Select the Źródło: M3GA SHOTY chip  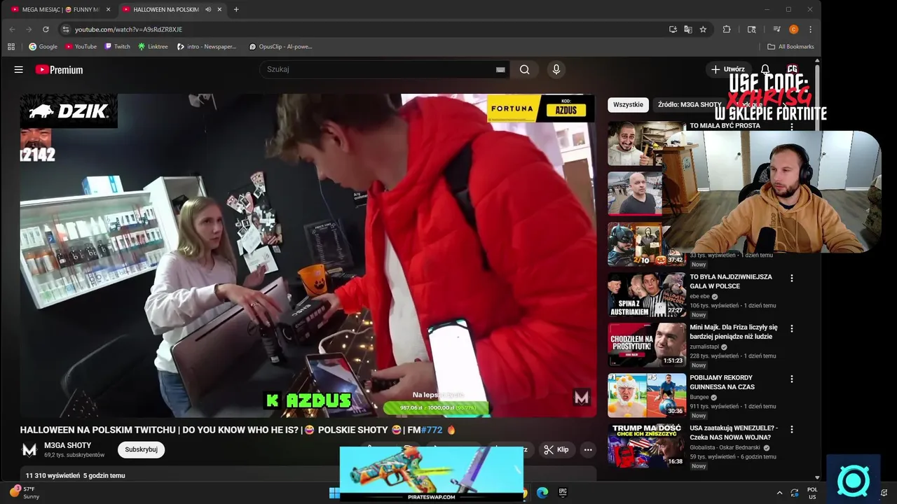tap(690, 104)
